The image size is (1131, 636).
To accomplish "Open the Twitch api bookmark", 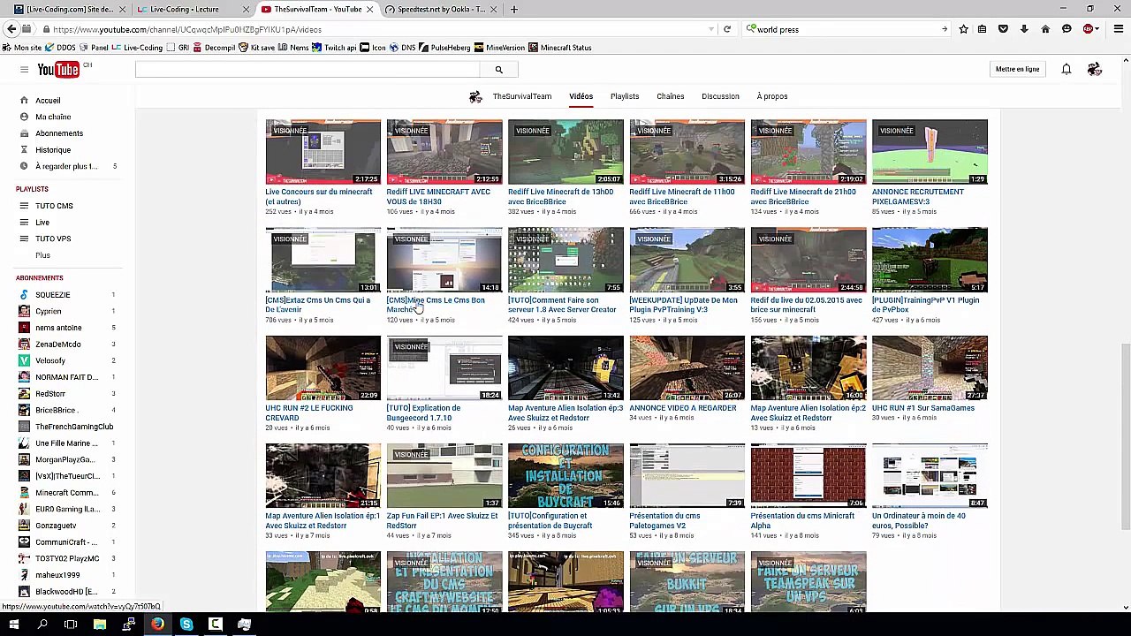I will (333, 48).
